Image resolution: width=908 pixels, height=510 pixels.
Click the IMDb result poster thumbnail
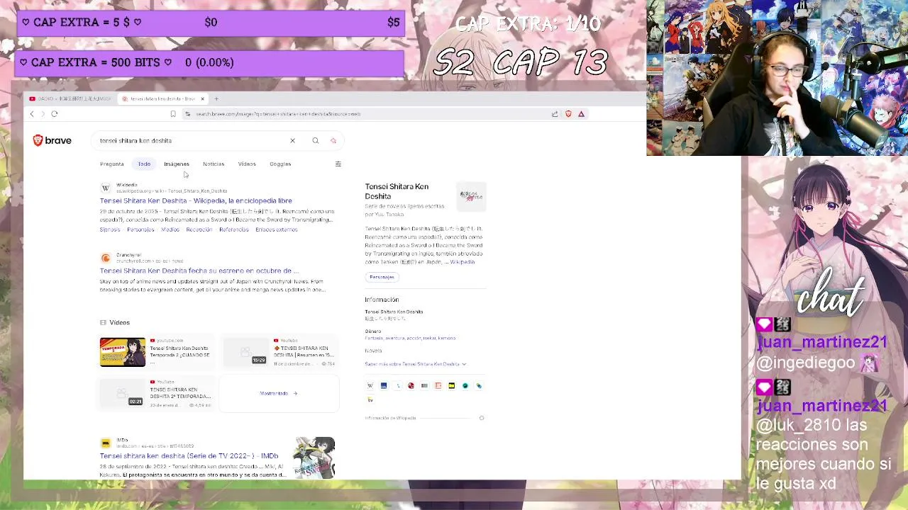pyautogui.click(x=314, y=458)
